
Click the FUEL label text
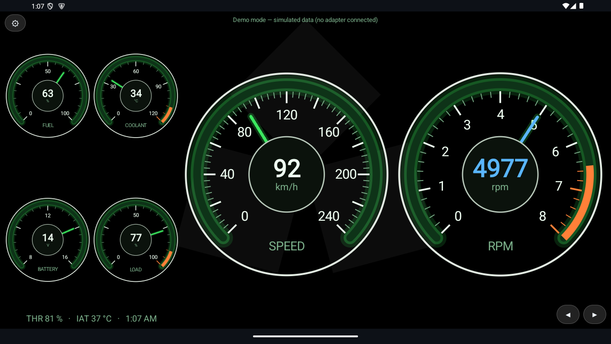tap(48, 125)
